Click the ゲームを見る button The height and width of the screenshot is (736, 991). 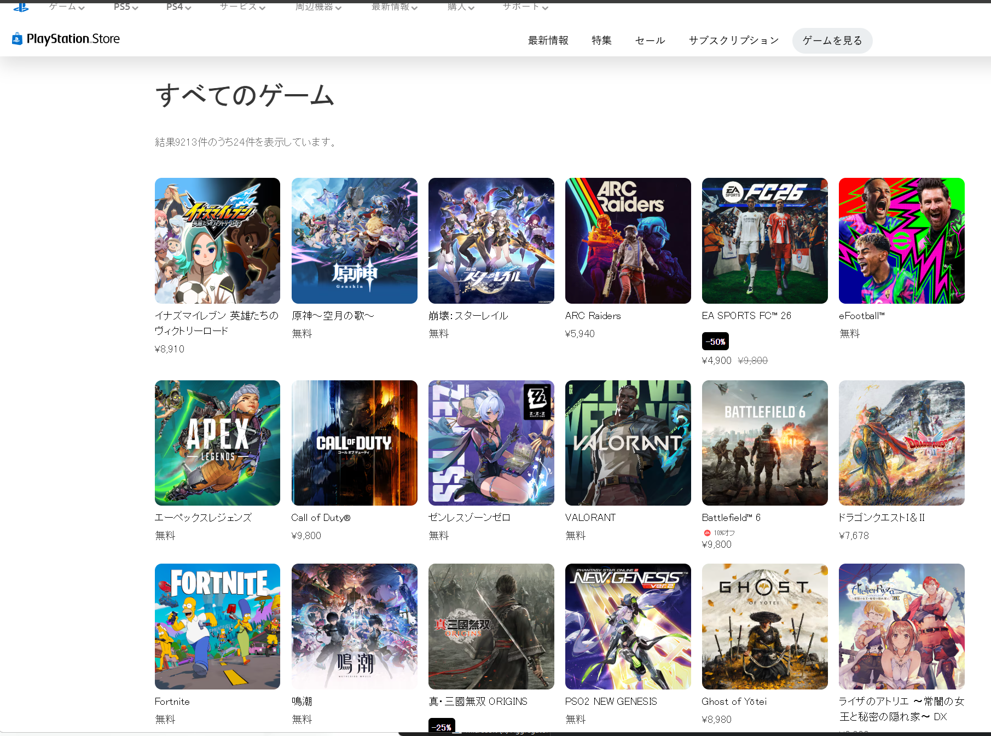tap(832, 40)
